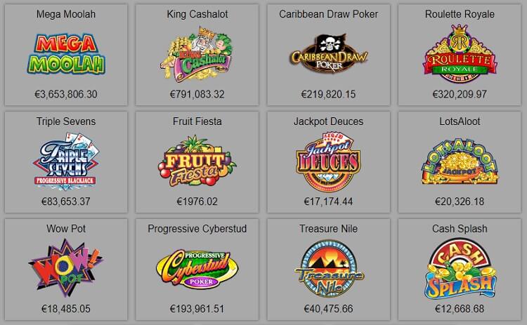Click the Mega Moolah title text
Viewport: 527px width, 325px height.
point(66,14)
